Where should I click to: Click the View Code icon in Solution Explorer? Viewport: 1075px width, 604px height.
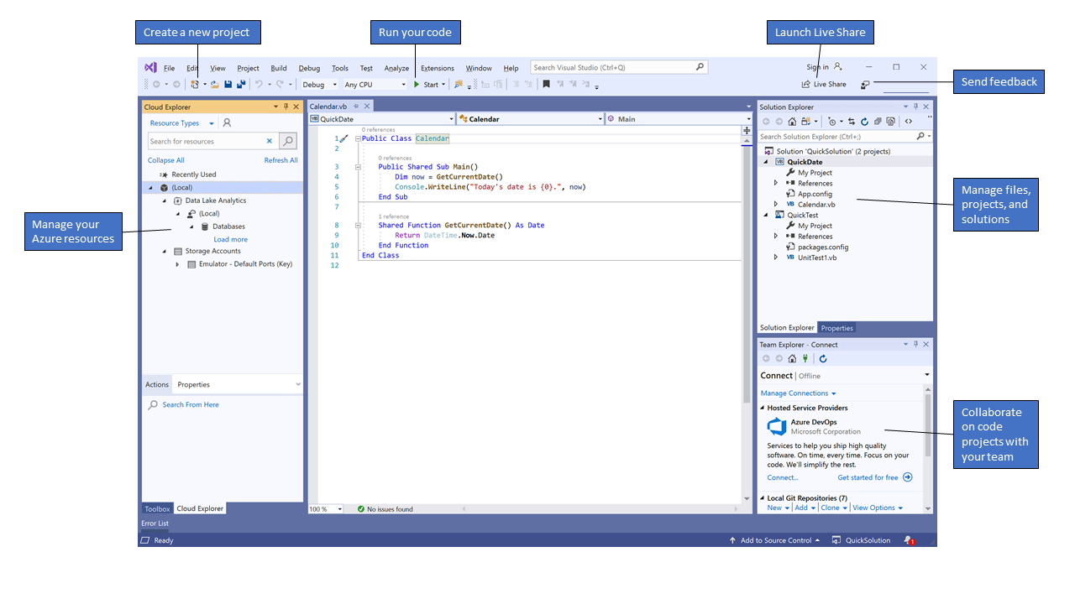[x=909, y=122]
